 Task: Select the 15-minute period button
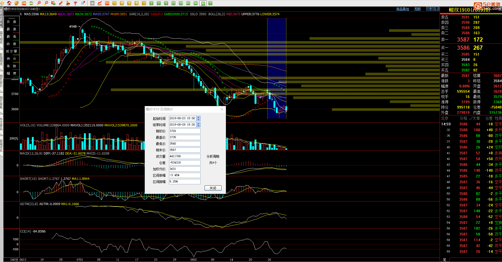click(x=173, y=3)
